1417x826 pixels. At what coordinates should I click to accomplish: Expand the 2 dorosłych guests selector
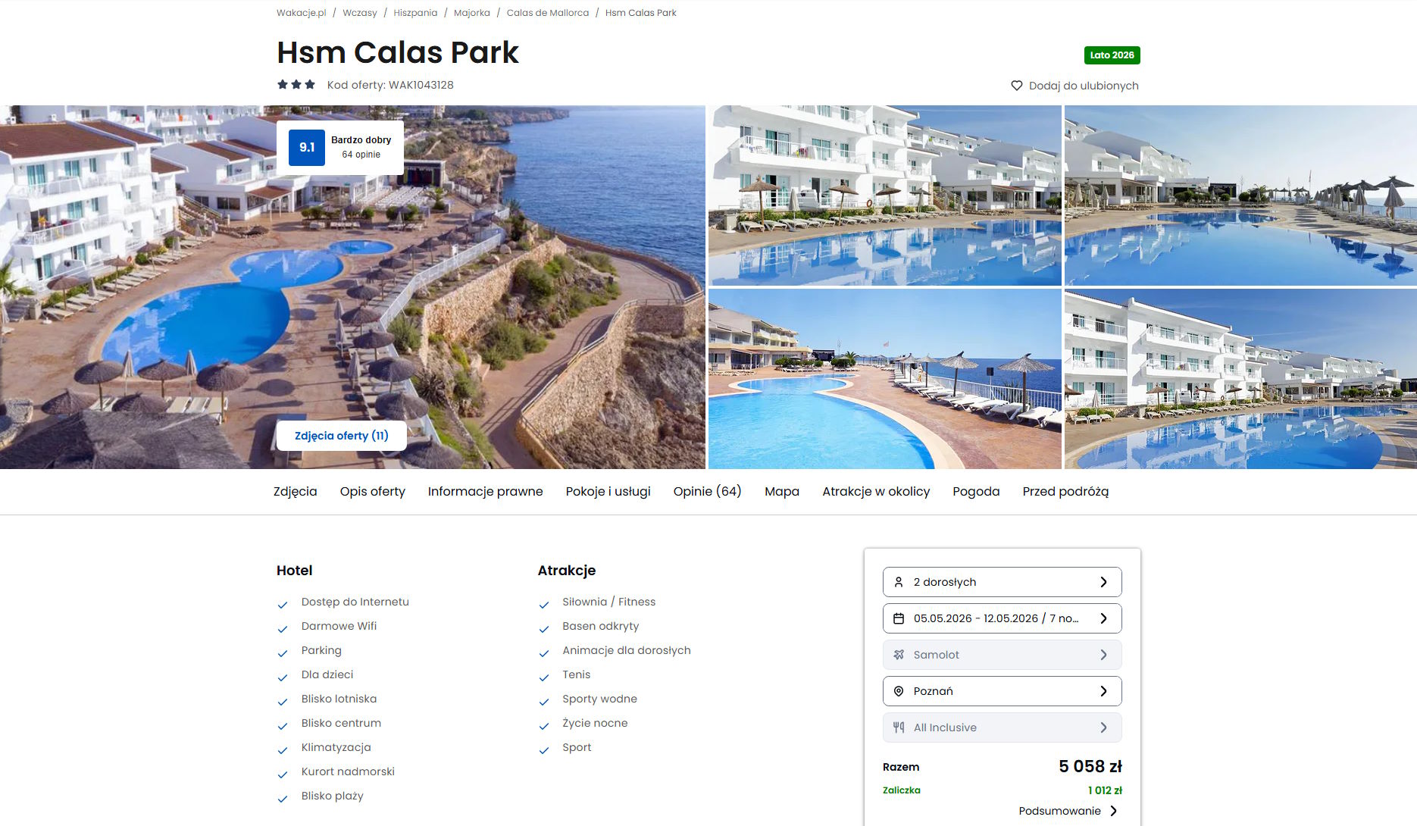pos(1002,582)
